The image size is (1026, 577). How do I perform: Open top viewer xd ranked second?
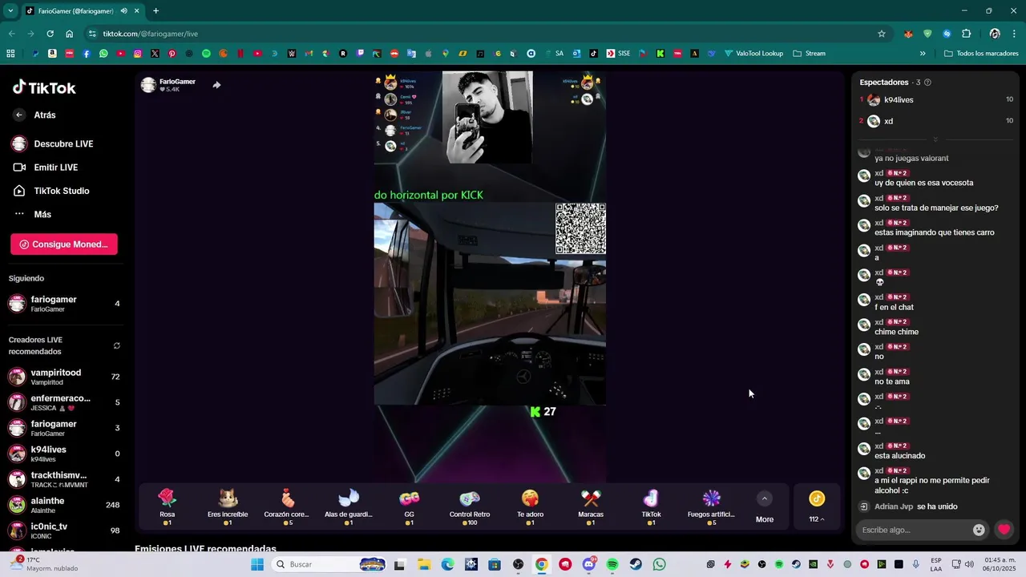coord(935,121)
